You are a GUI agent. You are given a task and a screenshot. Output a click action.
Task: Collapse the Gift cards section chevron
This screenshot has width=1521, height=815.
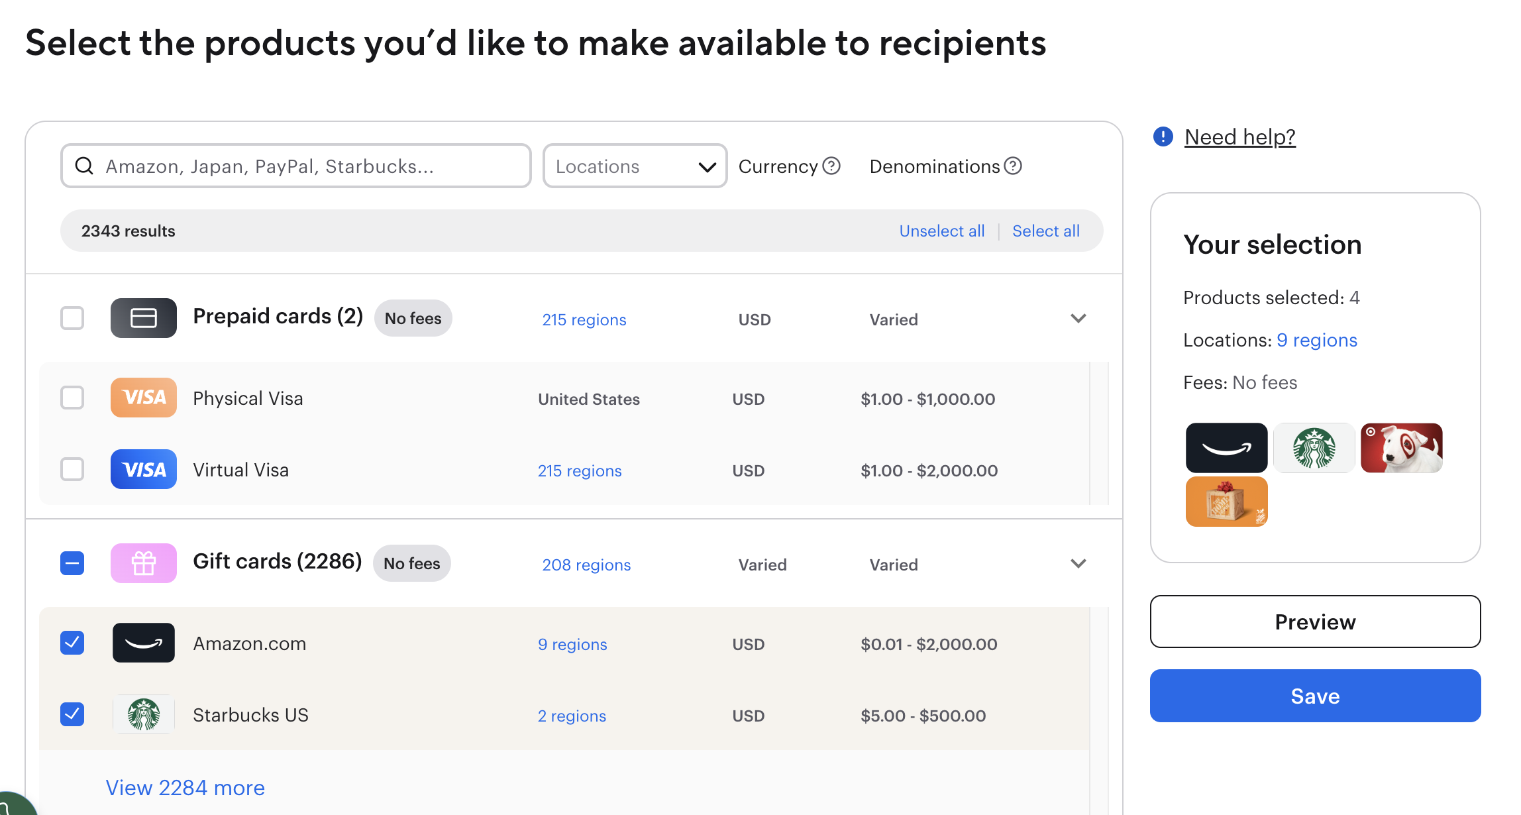[1078, 563]
